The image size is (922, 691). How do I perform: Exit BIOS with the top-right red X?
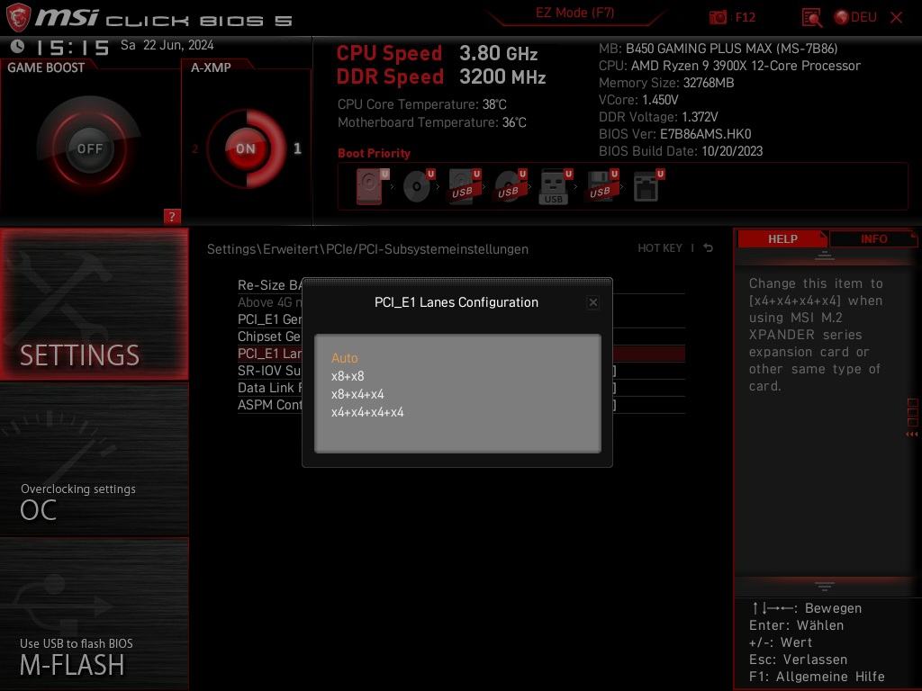click(896, 18)
